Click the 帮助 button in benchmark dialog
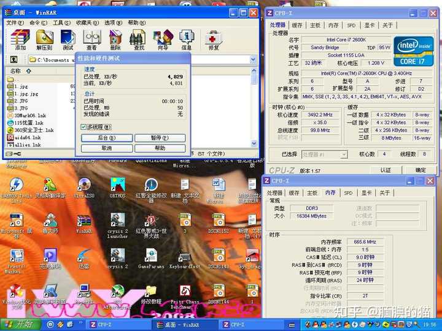This screenshot has height=331, width=442. [160, 148]
